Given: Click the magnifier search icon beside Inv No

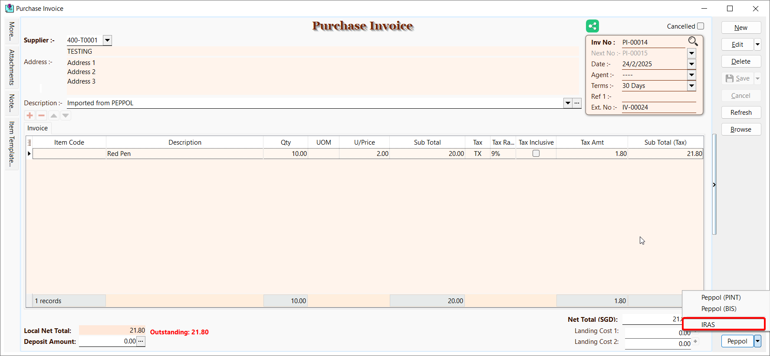Looking at the screenshot, I should 693,41.
